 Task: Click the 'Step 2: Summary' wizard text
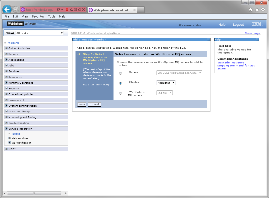(x=96, y=85)
